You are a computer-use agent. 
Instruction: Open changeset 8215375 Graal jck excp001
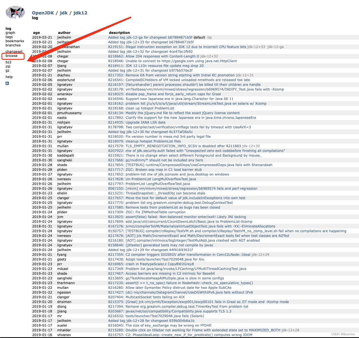199,302
